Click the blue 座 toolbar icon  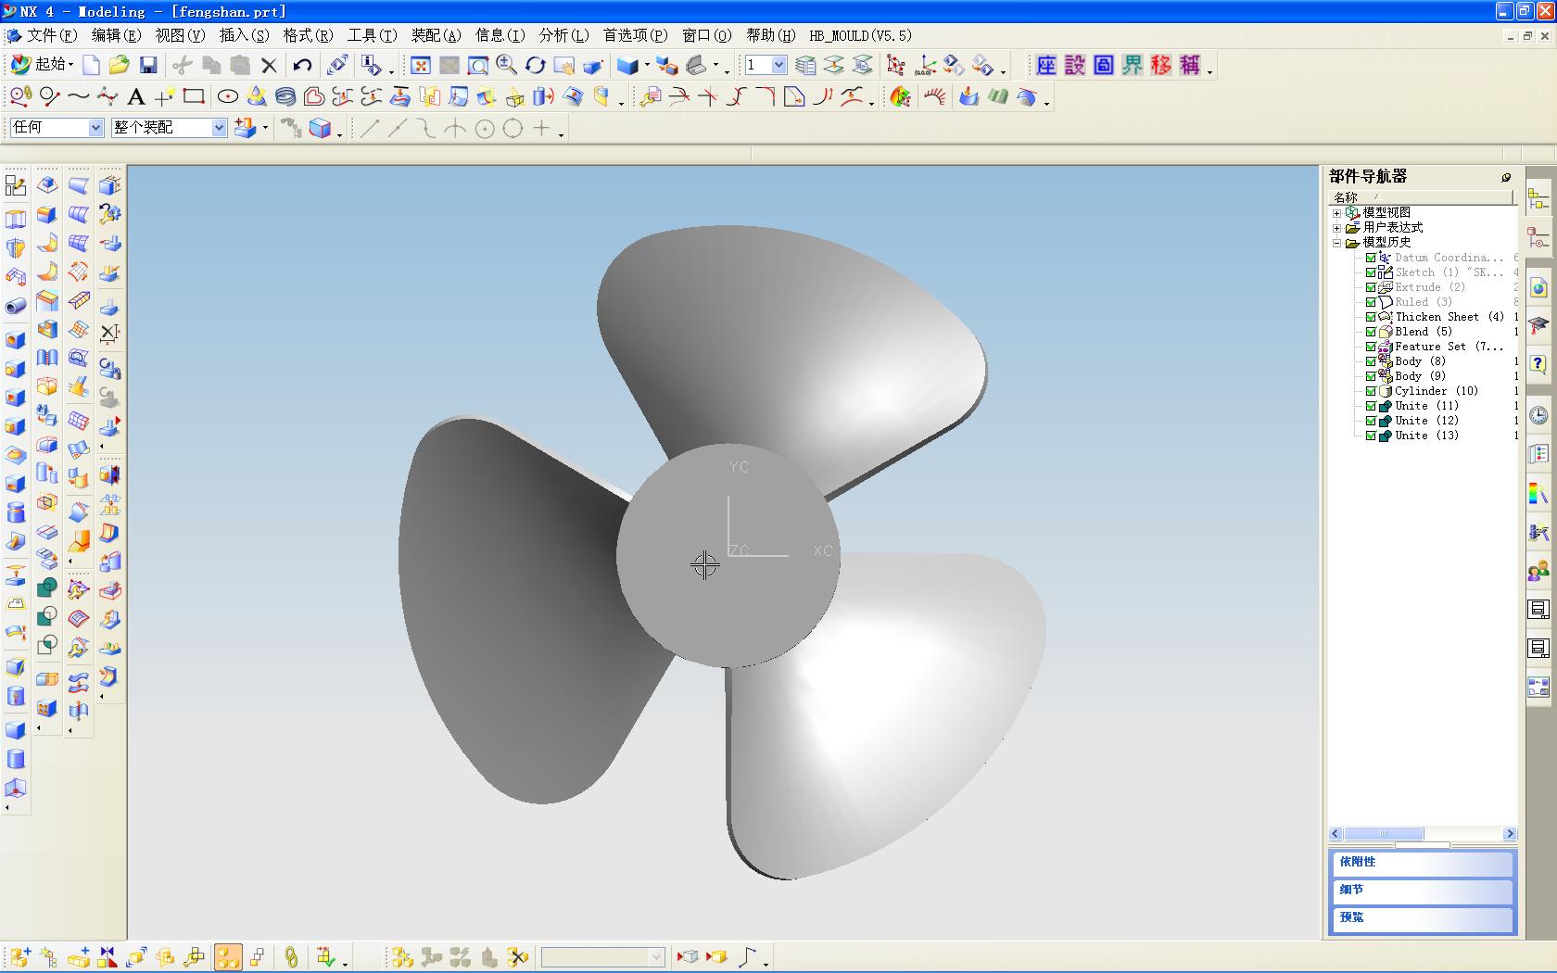[x=1046, y=65]
